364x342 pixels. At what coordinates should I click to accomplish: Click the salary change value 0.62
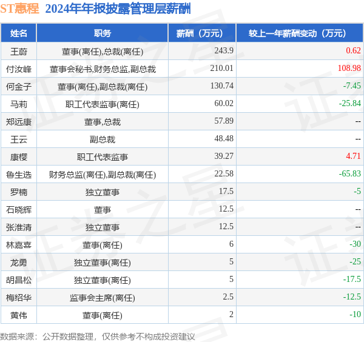(353, 50)
